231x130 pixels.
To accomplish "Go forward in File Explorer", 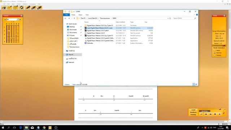I will pyautogui.click(x=69, y=18).
